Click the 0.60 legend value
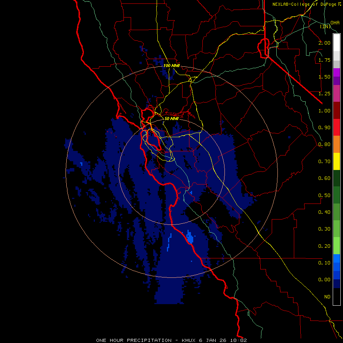The width and height of the screenshot is (343, 343). click(324, 178)
